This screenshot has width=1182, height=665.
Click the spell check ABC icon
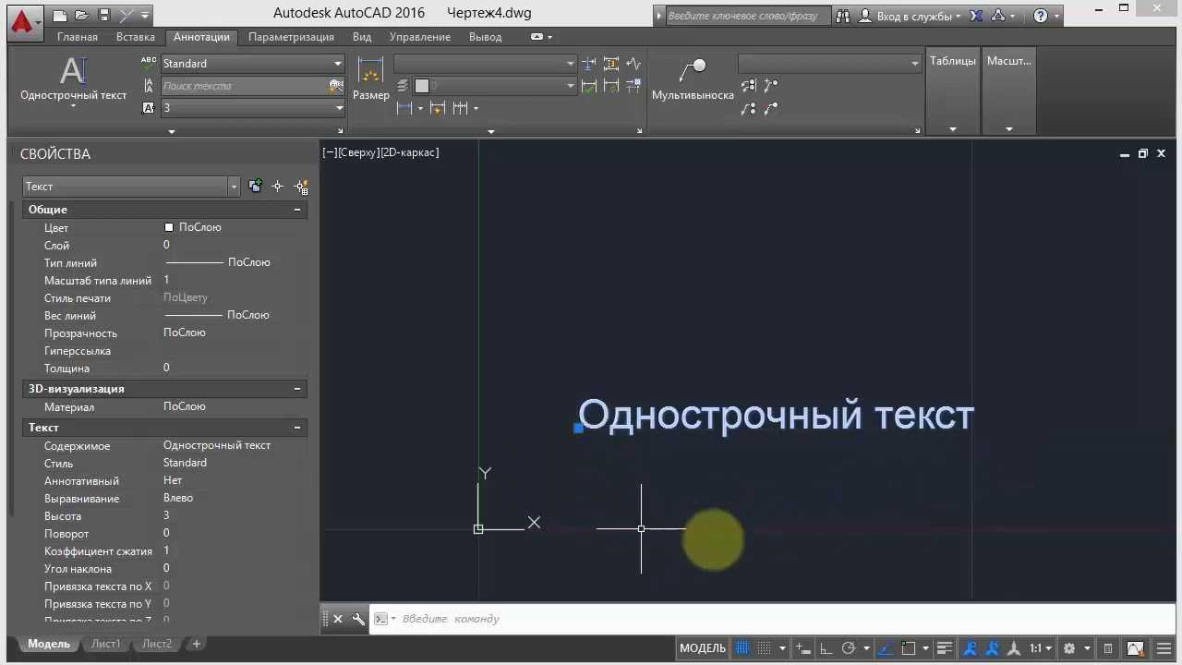point(149,63)
